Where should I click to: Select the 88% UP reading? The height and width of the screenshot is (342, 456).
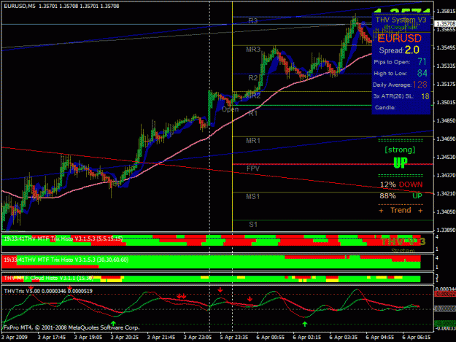tap(401, 196)
